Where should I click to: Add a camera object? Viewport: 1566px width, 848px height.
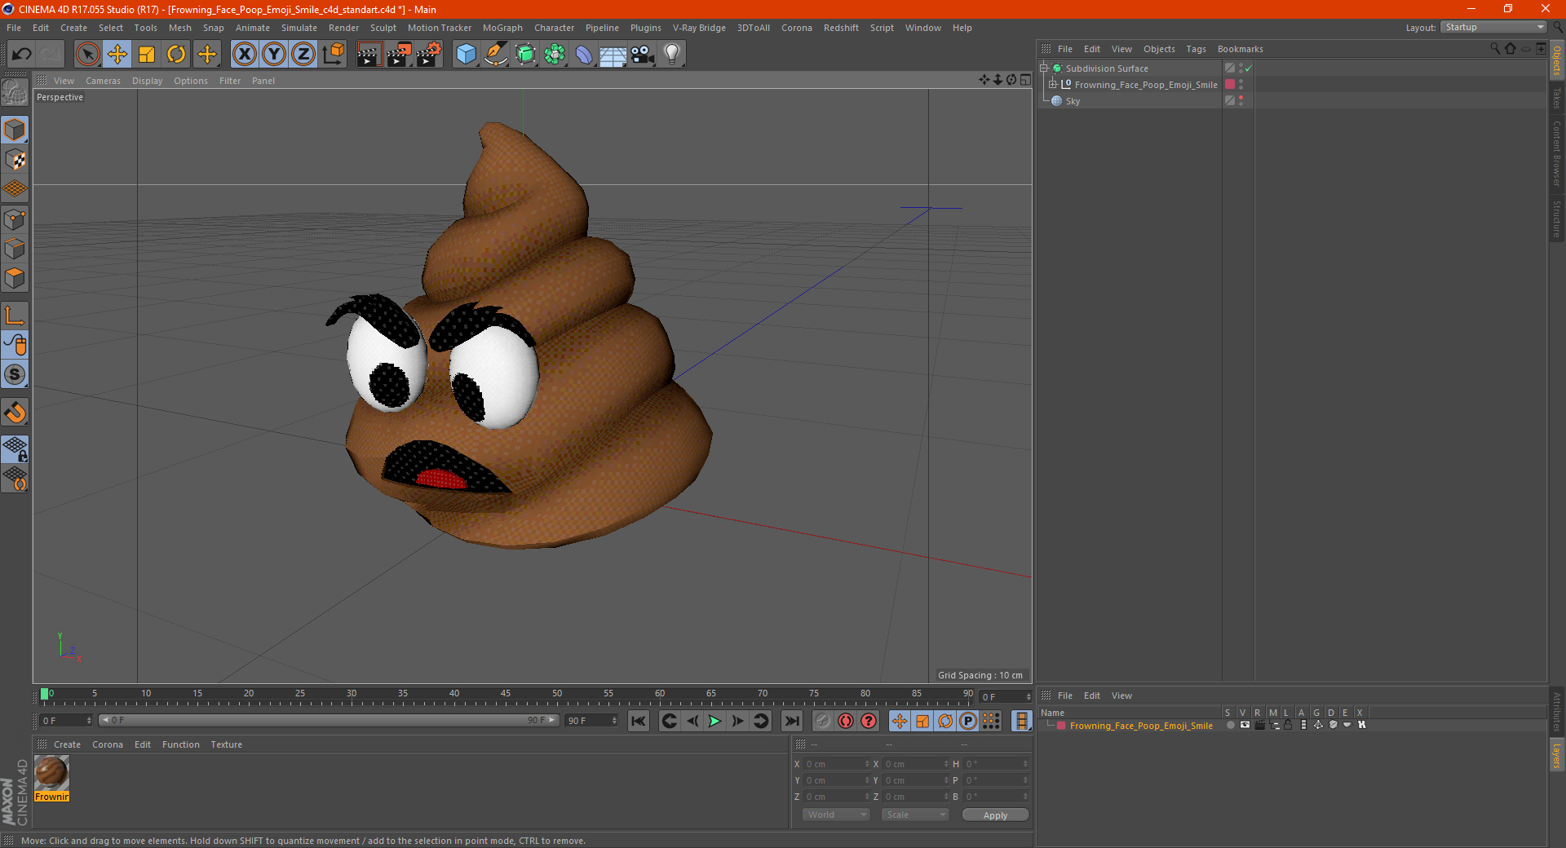[x=643, y=55]
